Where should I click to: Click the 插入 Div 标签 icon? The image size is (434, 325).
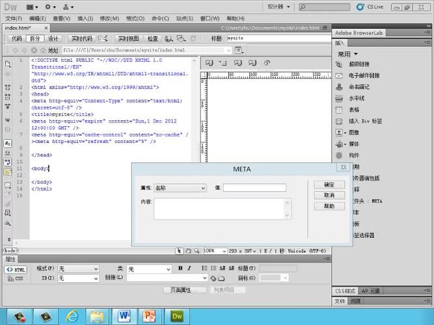pyautogui.click(x=339, y=121)
